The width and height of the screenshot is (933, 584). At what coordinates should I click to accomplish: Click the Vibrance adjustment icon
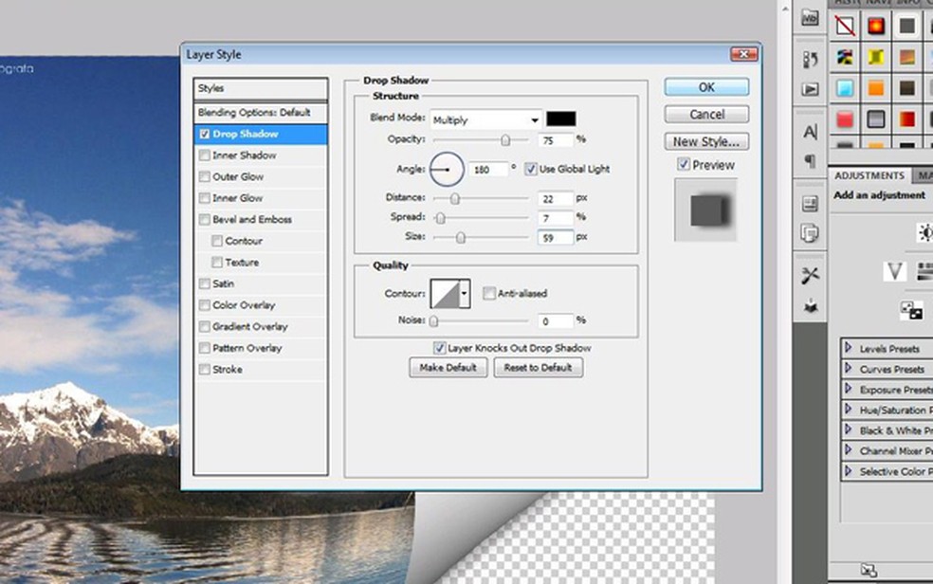coord(894,272)
